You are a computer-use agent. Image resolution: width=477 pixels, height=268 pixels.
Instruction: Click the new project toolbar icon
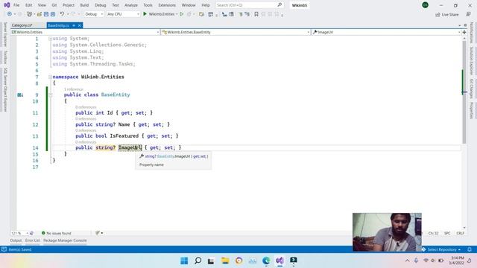pyautogui.click(x=30, y=14)
